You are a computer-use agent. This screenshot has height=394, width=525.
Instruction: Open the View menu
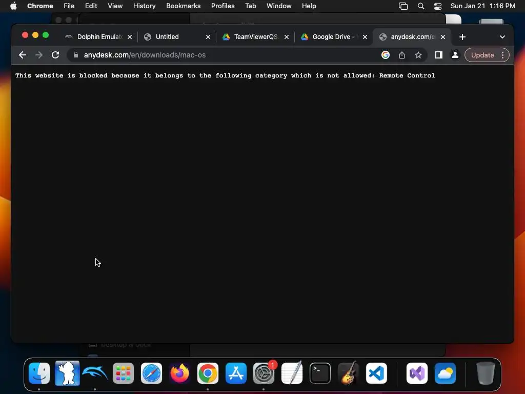pyautogui.click(x=115, y=6)
